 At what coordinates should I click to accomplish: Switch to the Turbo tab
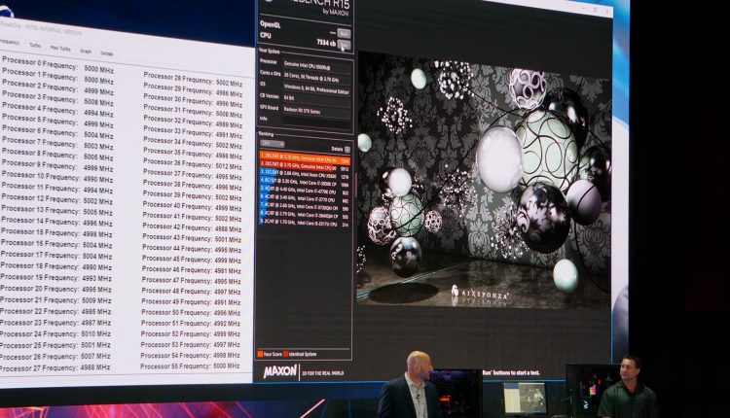pos(34,45)
